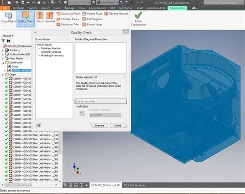Image resolution: width=245 pixels, height=194 pixels.
Task: Expand the Surface Bodies(33) node
Action: [3, 54]
